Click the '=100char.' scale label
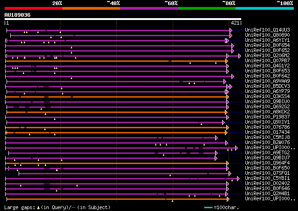 [226, 207]
